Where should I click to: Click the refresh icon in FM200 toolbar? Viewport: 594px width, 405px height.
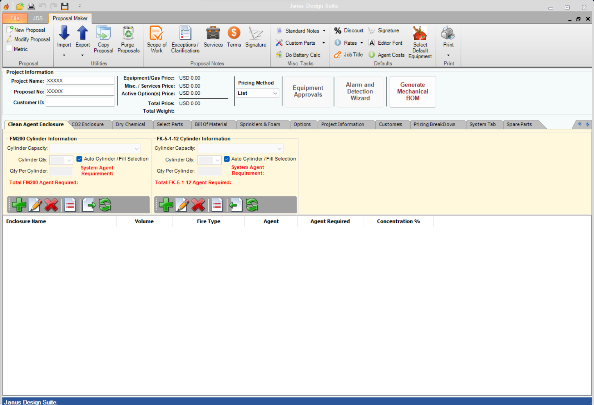pyautogui.click(x=105, y=205)
